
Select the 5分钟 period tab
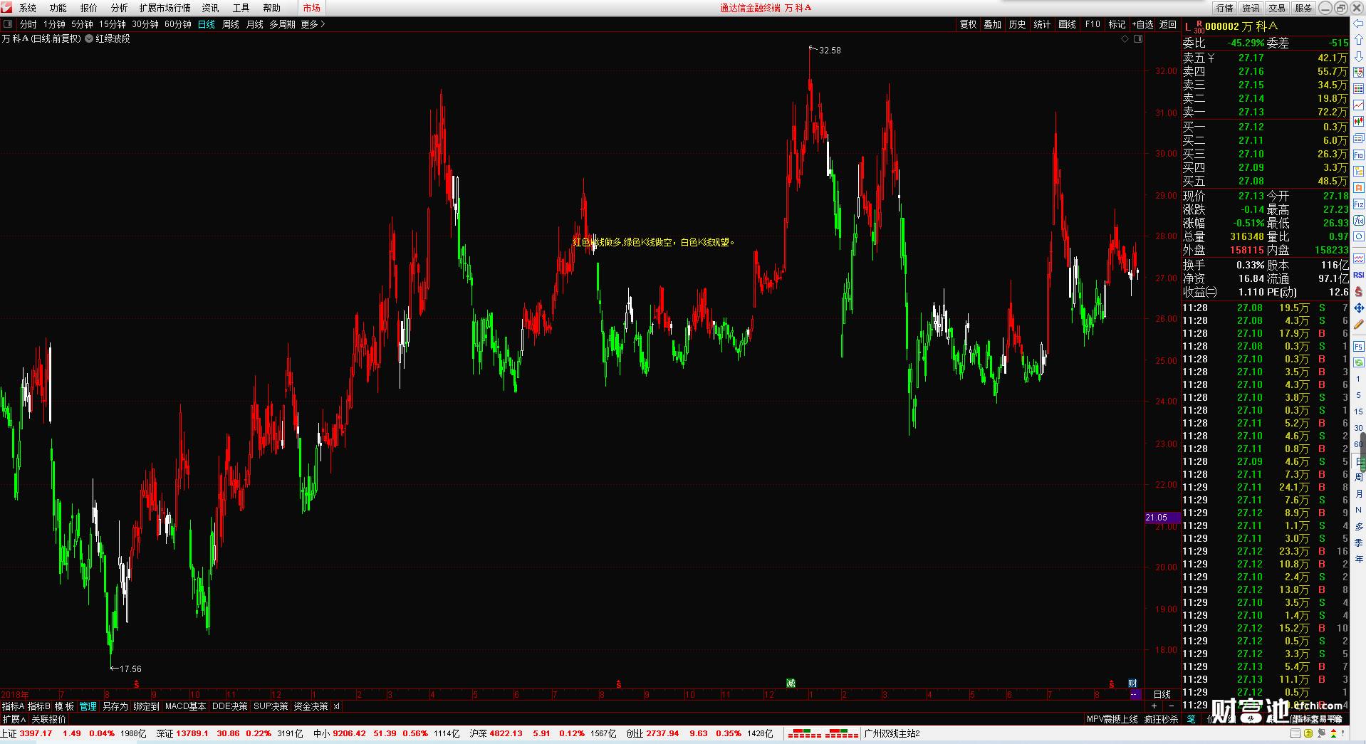pos(82,24)
